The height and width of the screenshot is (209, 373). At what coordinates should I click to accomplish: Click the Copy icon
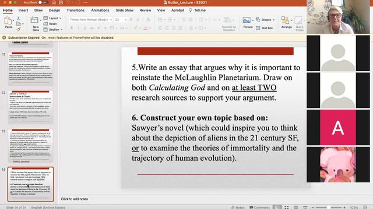pyautogui.click(x=18, y=24)
